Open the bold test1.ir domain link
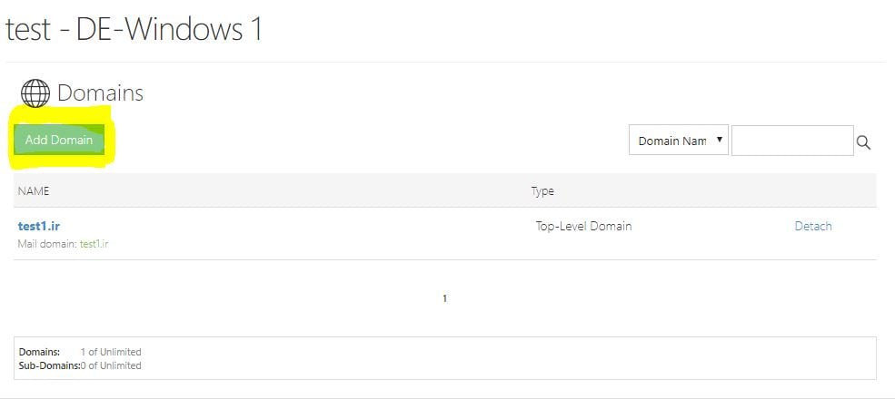 click(x=39, y=226)
